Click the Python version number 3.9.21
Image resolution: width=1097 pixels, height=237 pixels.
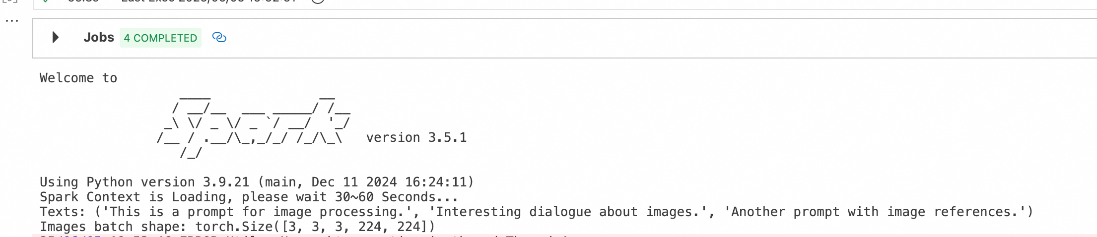(226, 182)
